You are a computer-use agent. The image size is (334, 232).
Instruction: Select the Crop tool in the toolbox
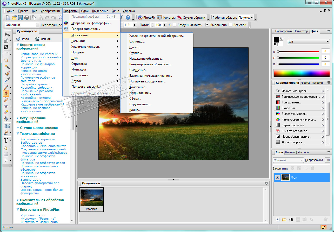[x=6, y=47]
